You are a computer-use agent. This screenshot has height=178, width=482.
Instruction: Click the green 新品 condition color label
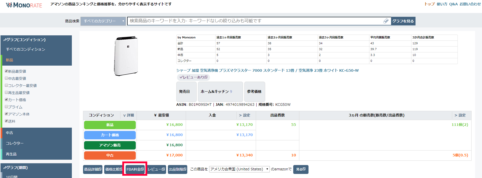click(x=110, y=125)
